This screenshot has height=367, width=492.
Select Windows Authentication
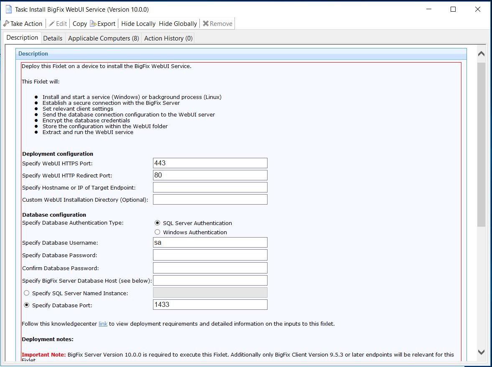click(157, 232)
